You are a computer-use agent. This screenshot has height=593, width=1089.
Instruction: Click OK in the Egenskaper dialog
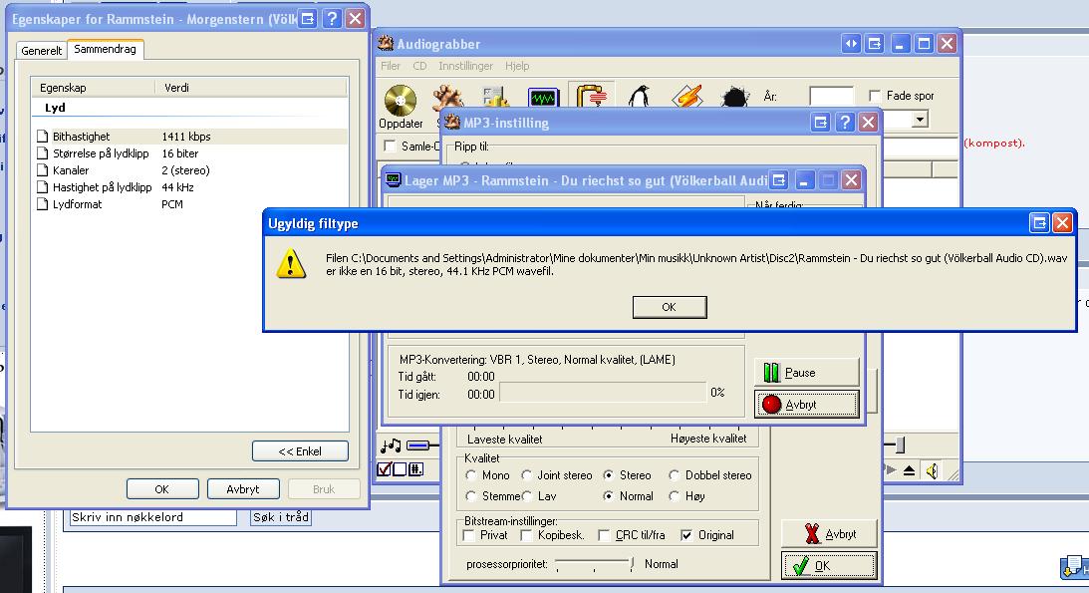click(x=162, y=488)
